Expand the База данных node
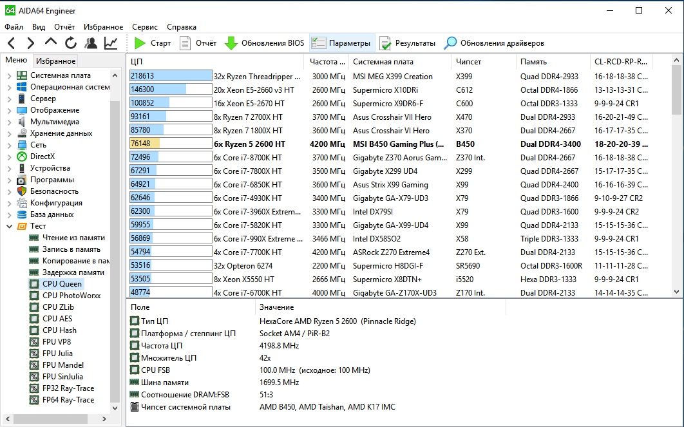The height and width of the screenshot is (427, 684). [x=9, y=215]
